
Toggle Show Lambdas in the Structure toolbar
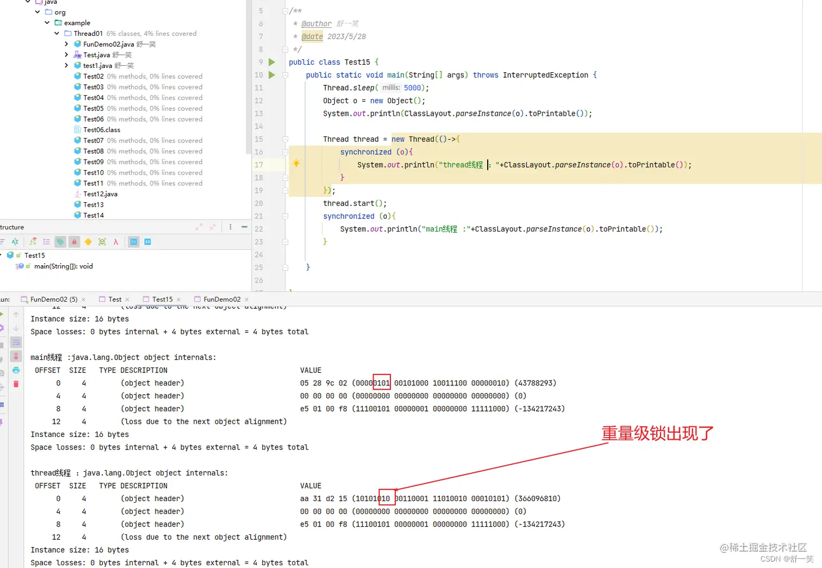tap(116, 242)
